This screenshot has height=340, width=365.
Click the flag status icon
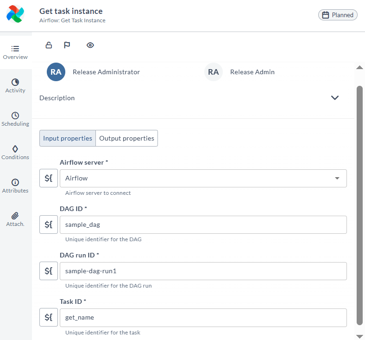tap(67, 45)
